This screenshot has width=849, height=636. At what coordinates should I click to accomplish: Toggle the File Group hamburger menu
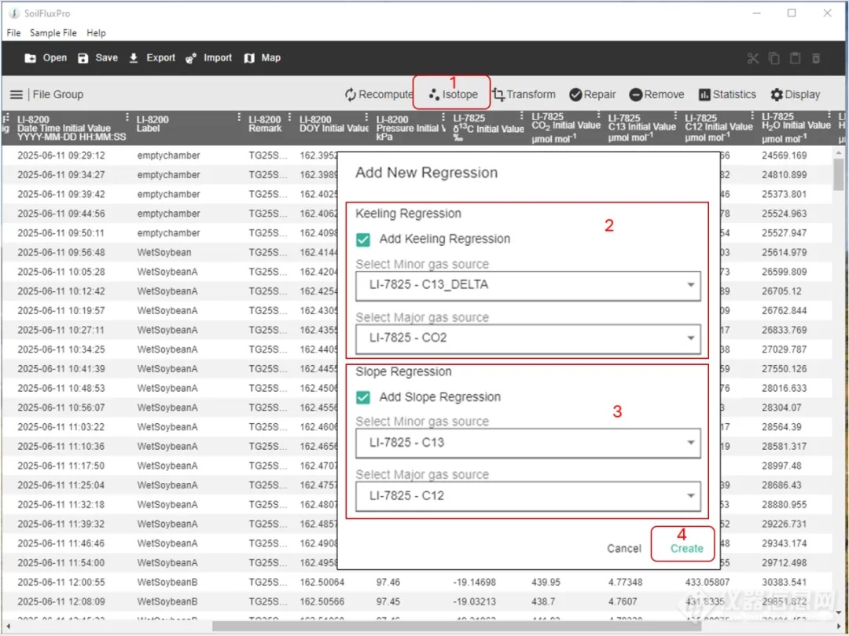coord(16,95)
